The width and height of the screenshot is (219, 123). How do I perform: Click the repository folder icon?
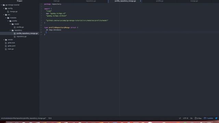[13, 30]
